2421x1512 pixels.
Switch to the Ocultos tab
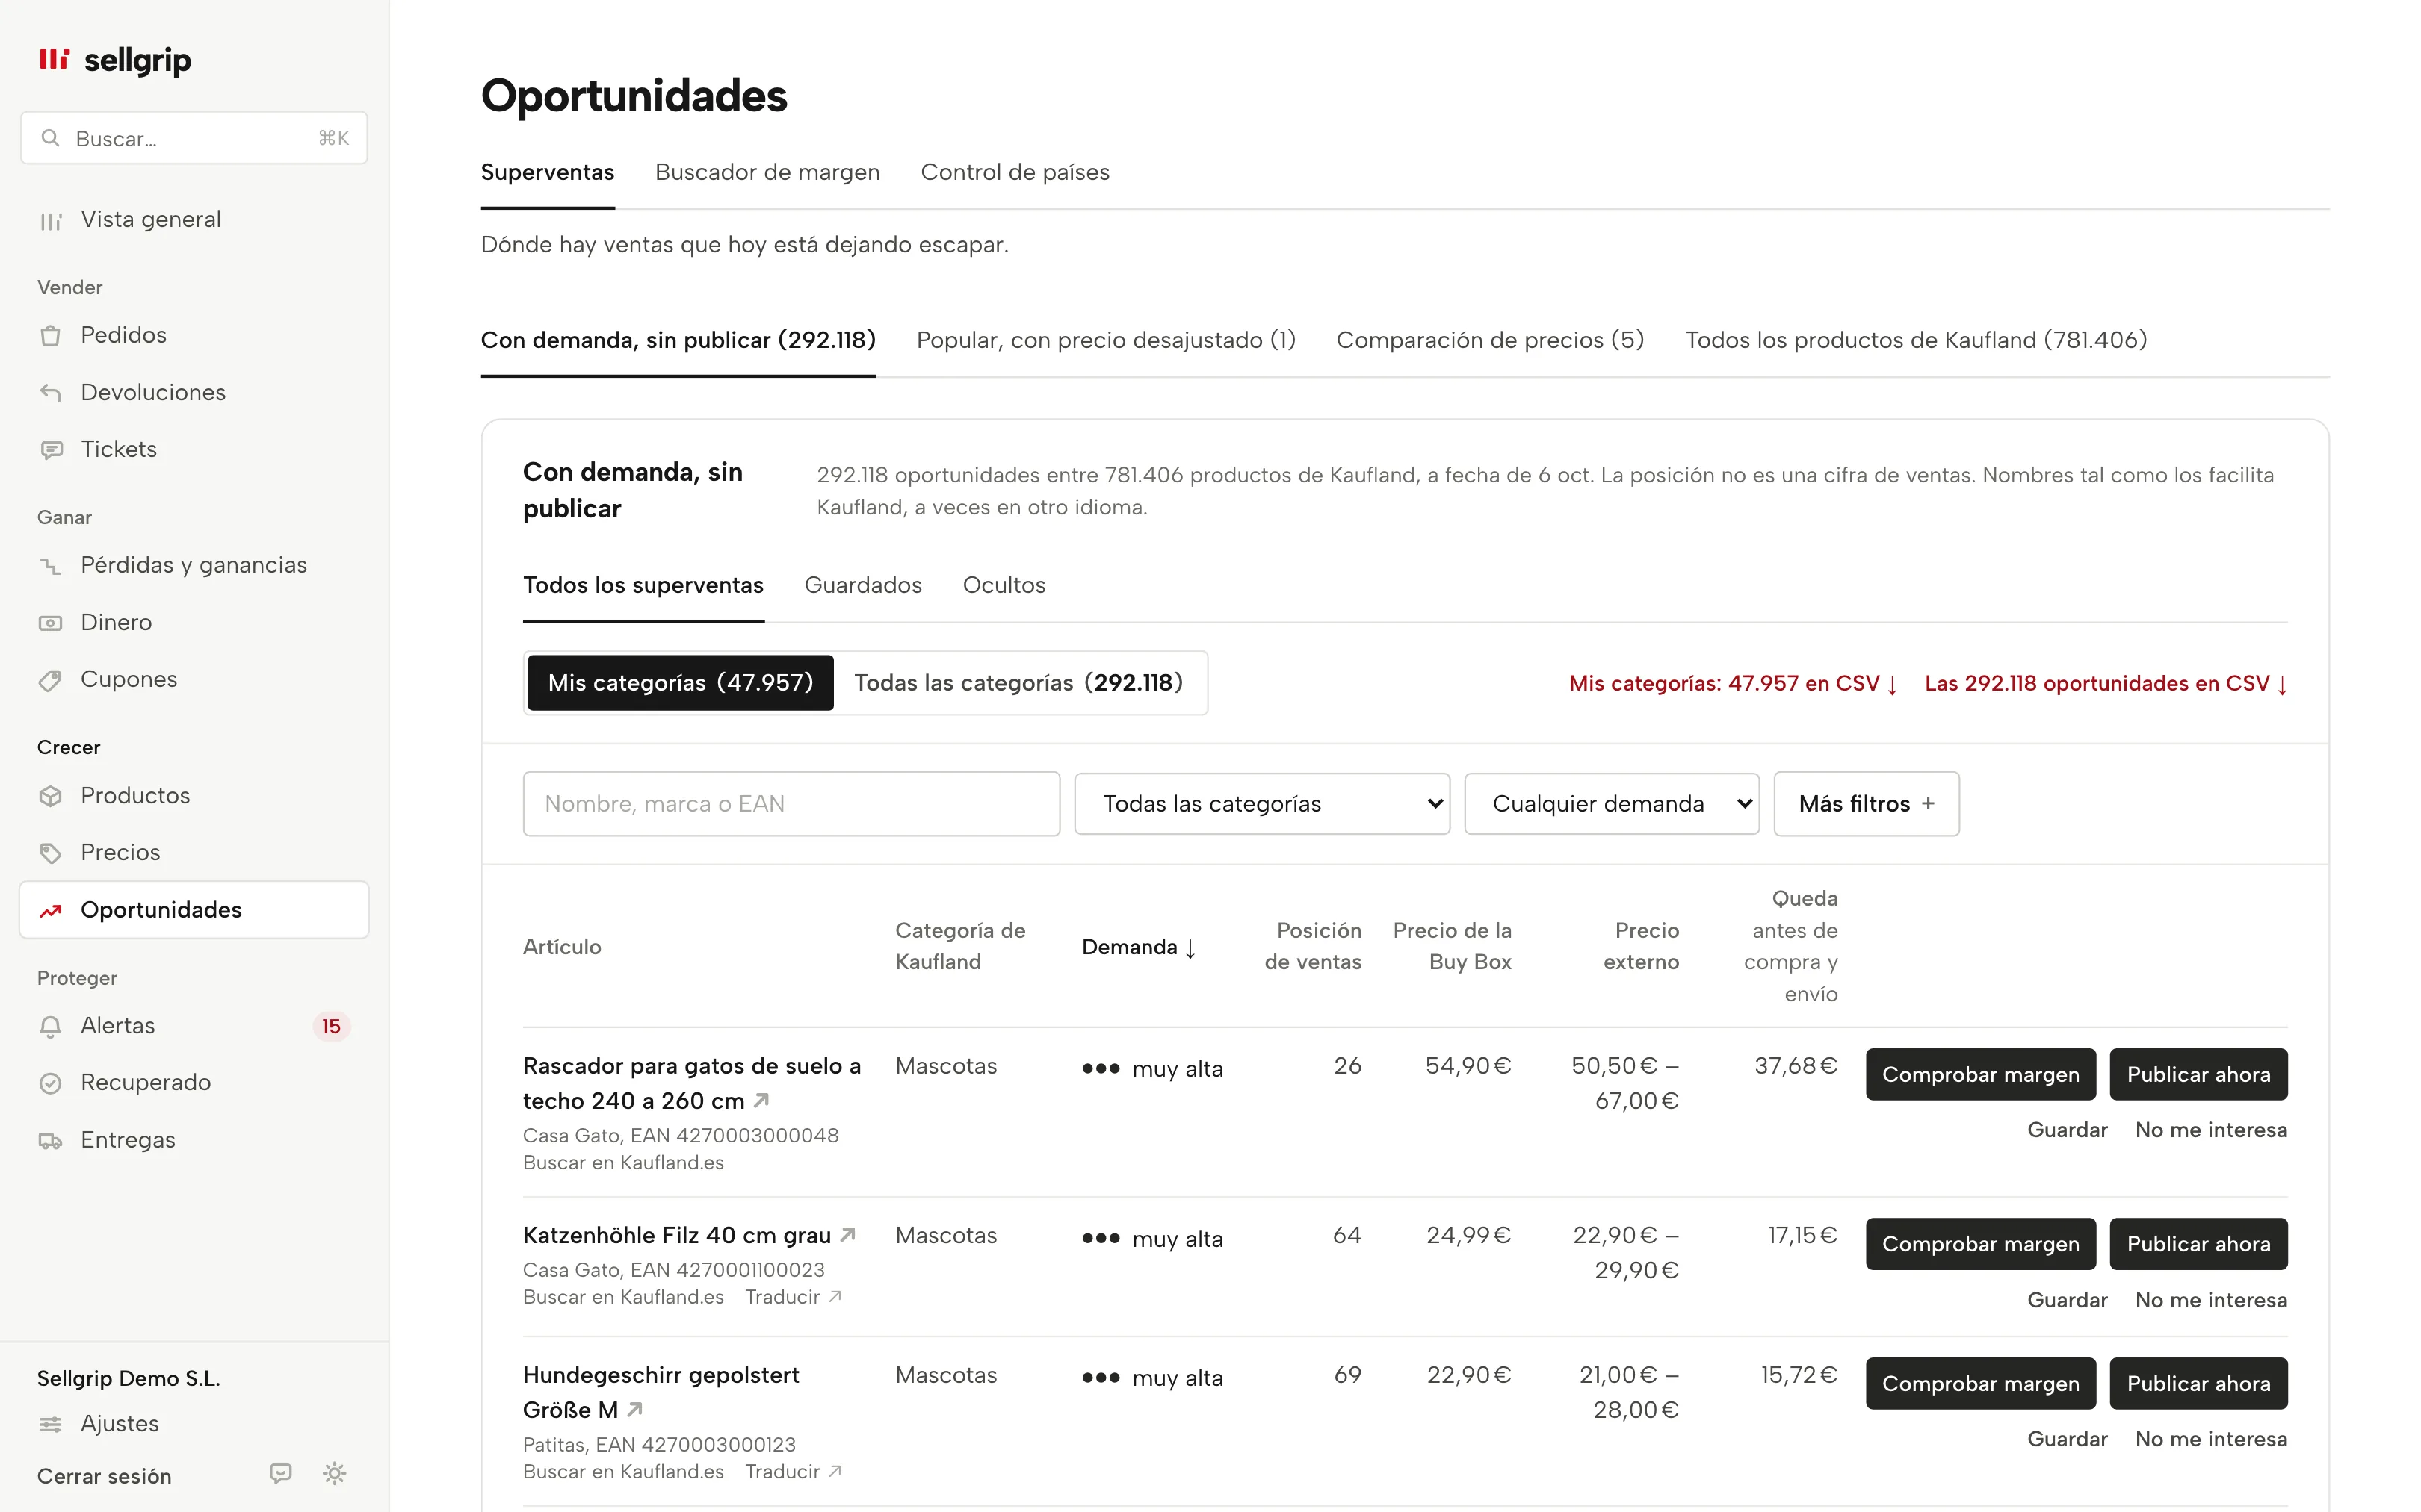click(1004, 585)
